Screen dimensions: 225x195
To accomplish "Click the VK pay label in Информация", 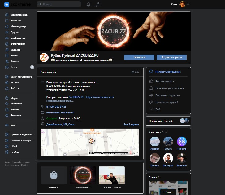I will pos(135,72).
